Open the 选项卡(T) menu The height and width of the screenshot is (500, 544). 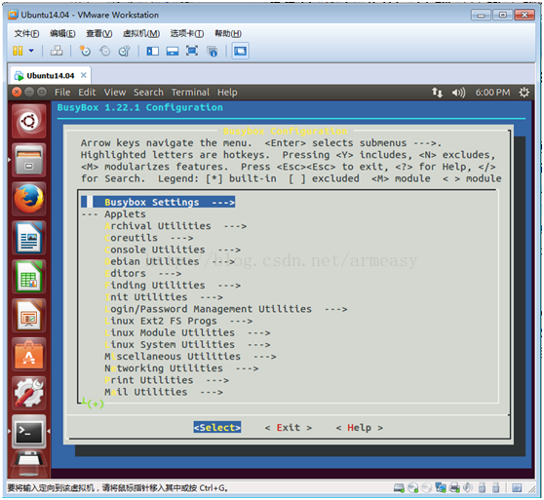click(186, 34)
